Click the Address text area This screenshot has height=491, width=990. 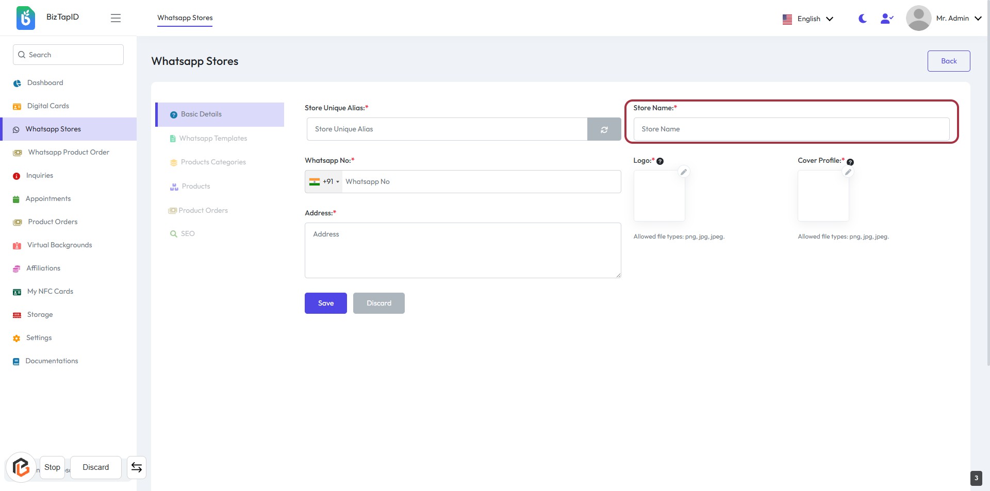[x=463, y=250]
